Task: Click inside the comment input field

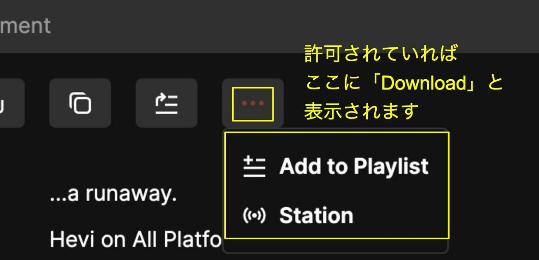Action: click(x=269, y=26)
